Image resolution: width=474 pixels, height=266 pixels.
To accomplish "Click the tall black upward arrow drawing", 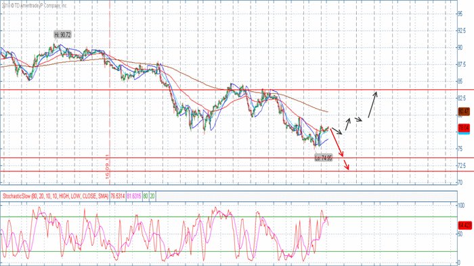I will [372, 105].
